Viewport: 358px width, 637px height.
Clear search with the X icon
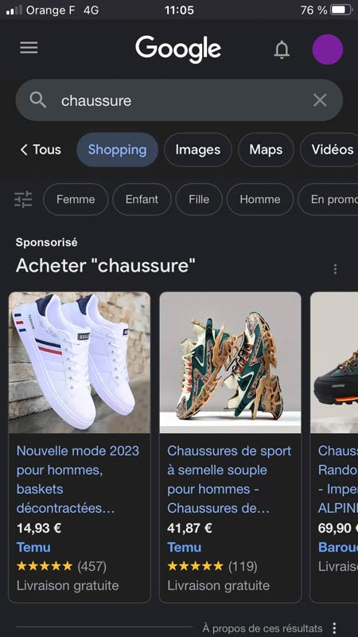(x=320, y=100)
